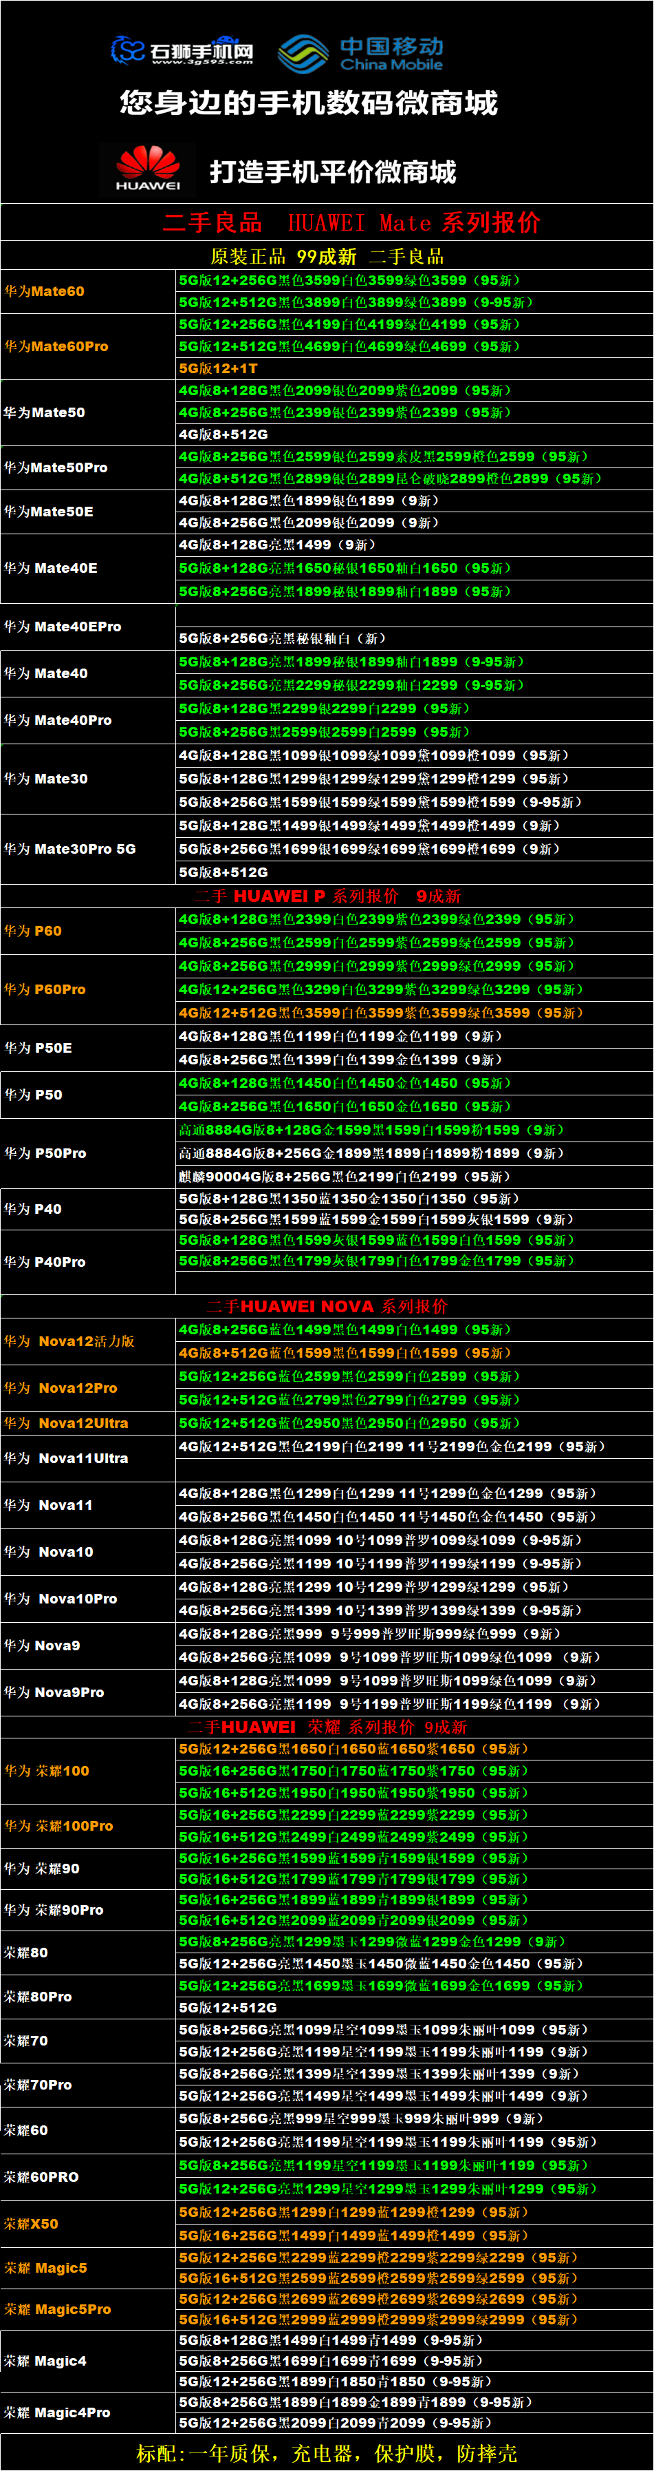The height and width of the screenshot is (2471, 654).
Task: Select the 华为 荣耀90 model cell
Action: [87, 1869]
